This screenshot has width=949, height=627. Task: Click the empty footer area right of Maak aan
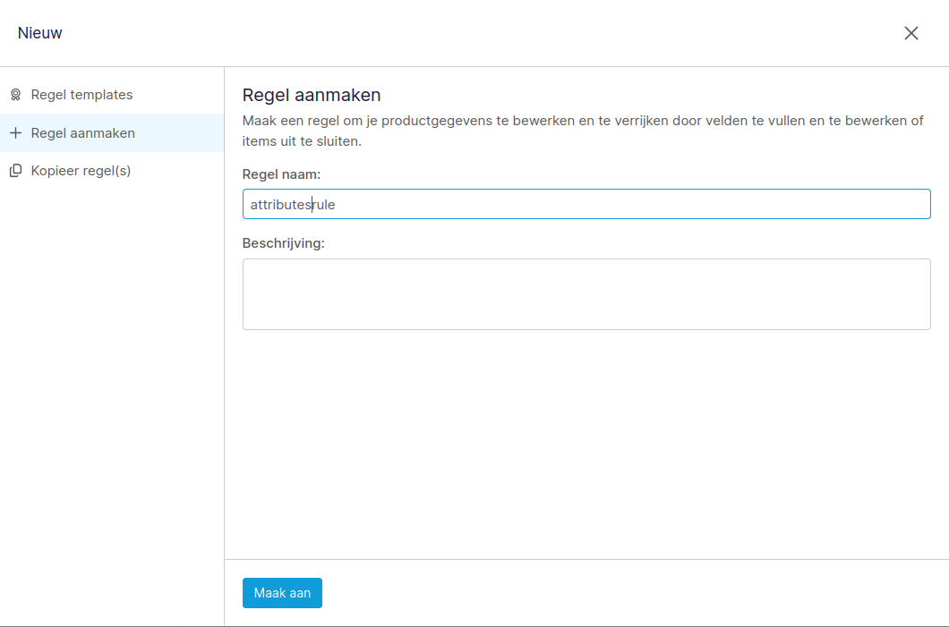(x=627, y=593)
